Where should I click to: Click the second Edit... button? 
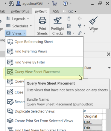coord(93,128)
